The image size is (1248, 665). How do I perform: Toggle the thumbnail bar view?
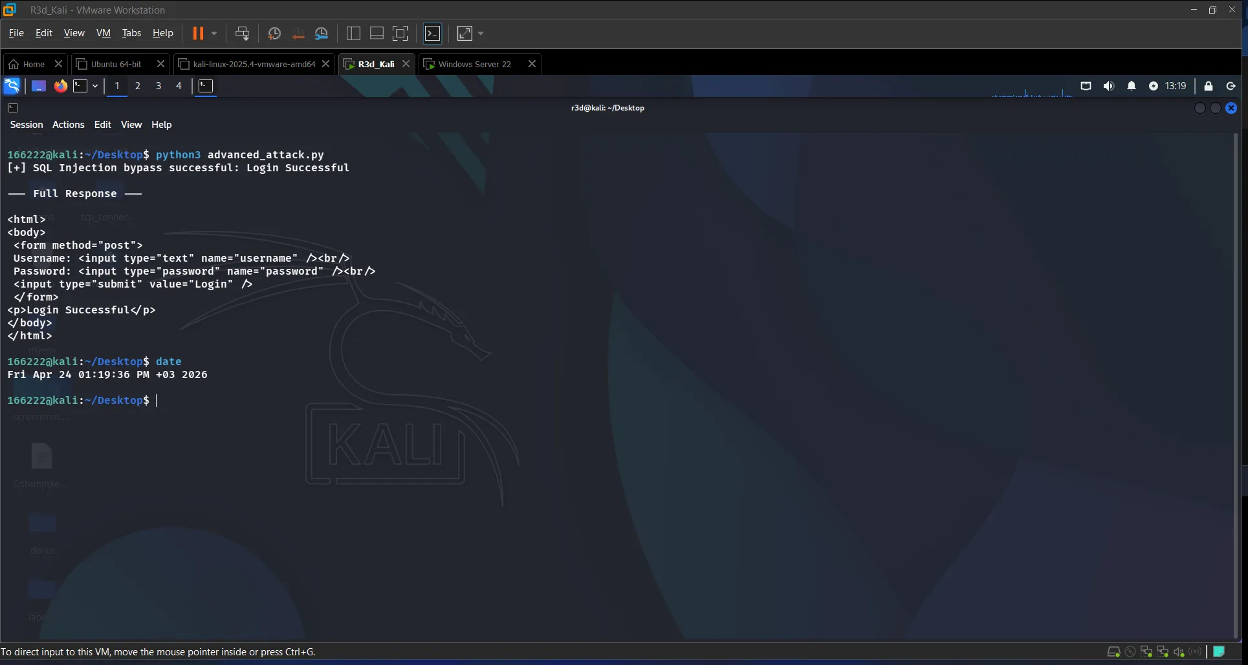(377, 33)
